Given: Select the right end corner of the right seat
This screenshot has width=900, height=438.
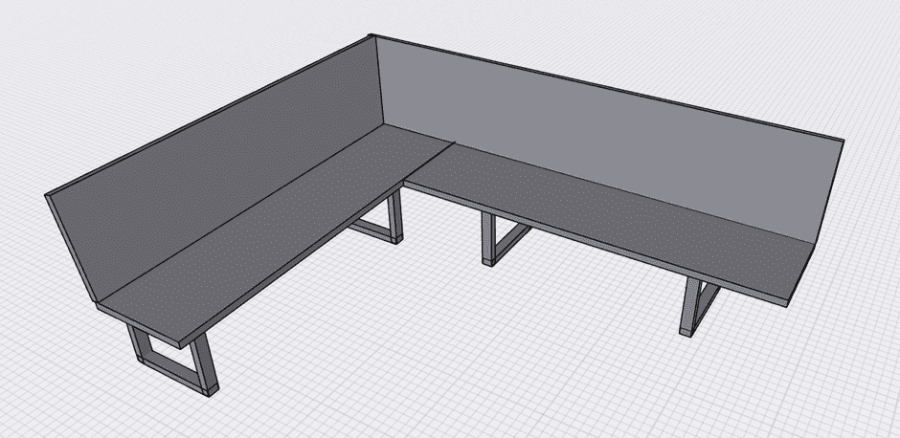Looking at the screenshot, I should [789, 299].
